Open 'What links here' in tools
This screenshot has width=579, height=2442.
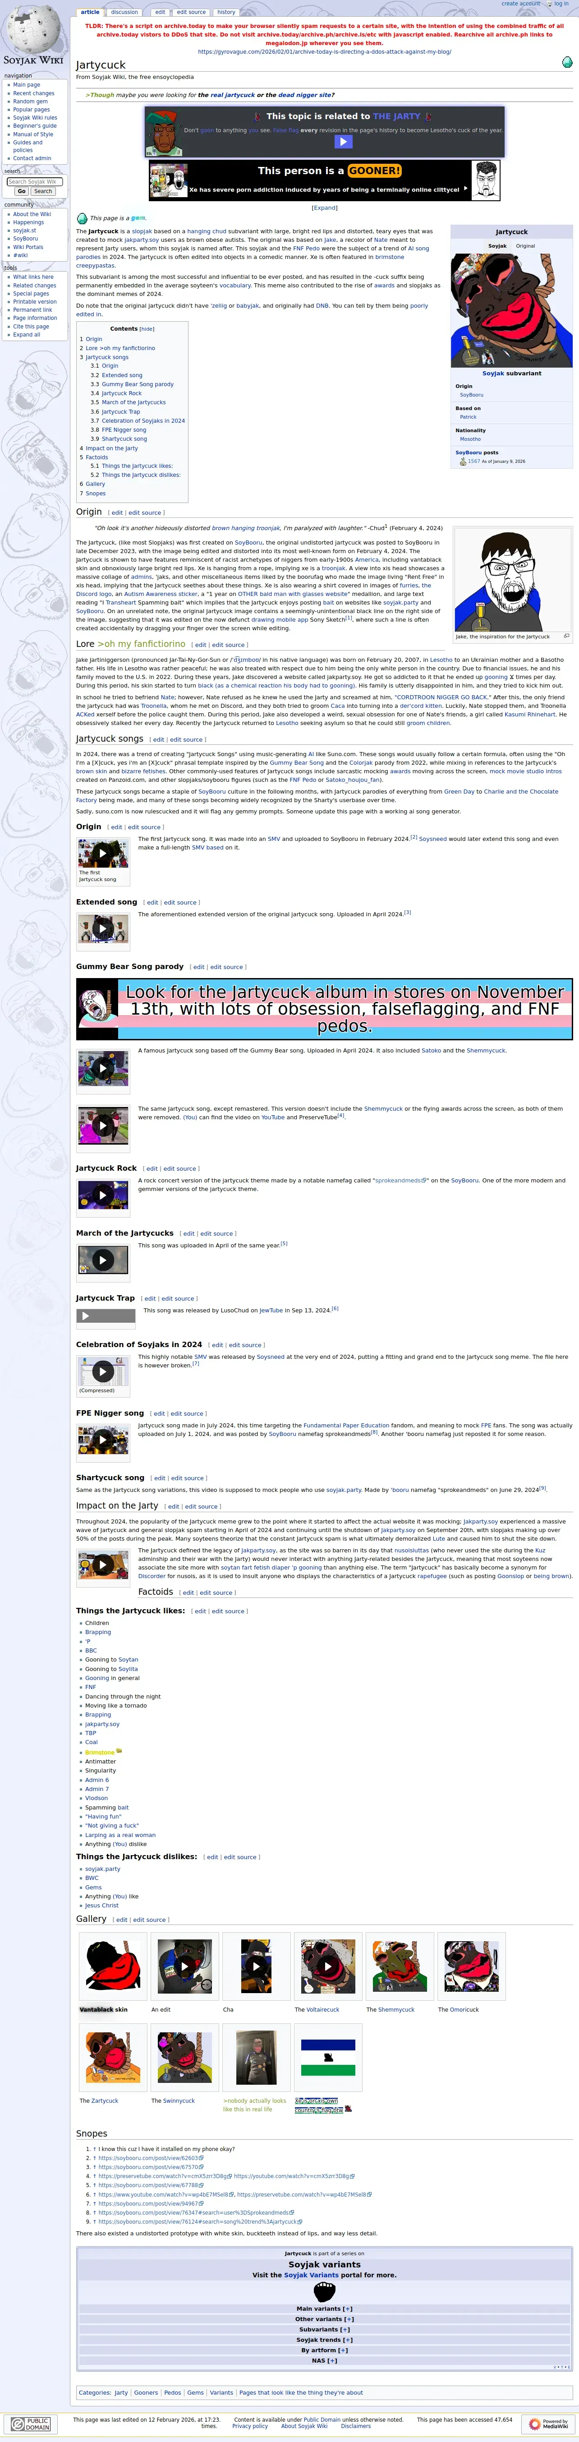(x=33, y=277)
